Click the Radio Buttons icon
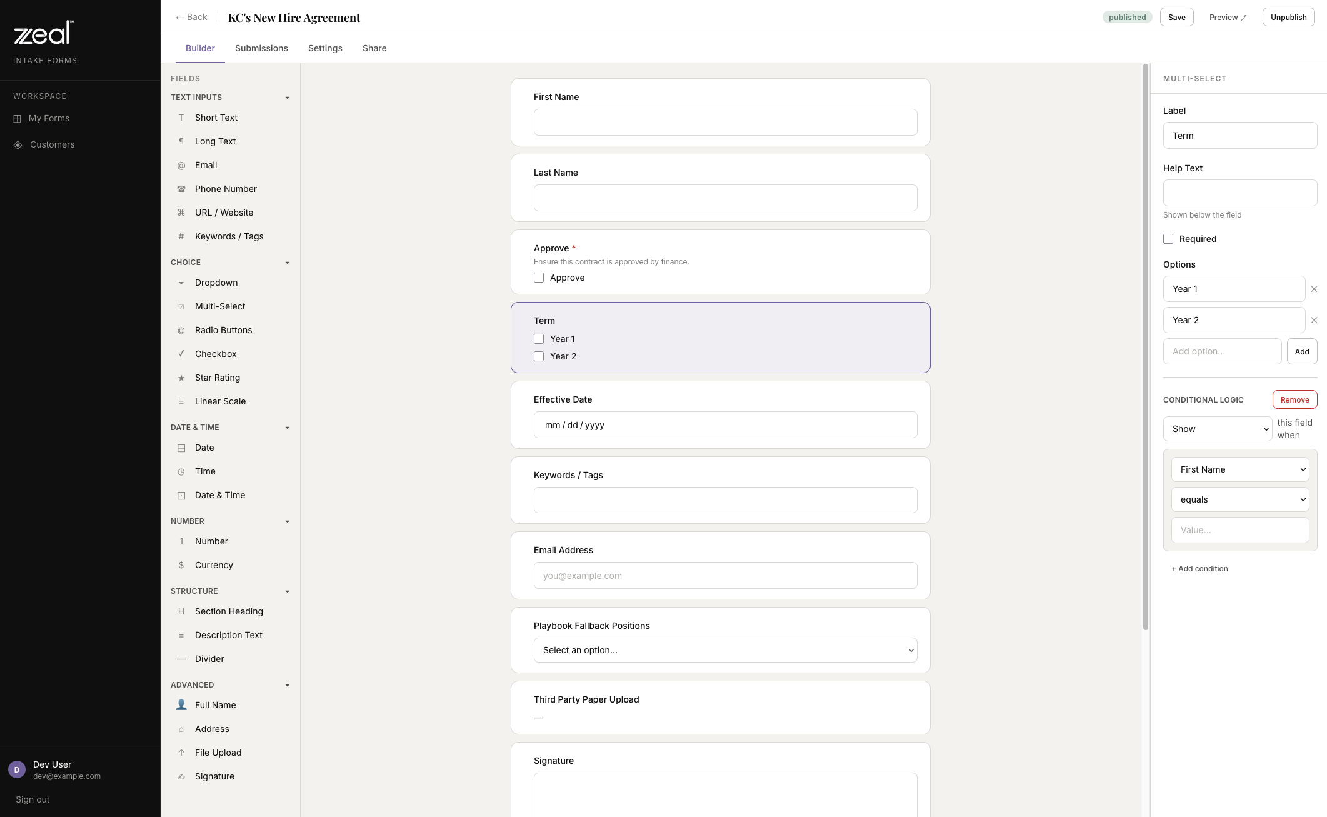 point(181,330)
